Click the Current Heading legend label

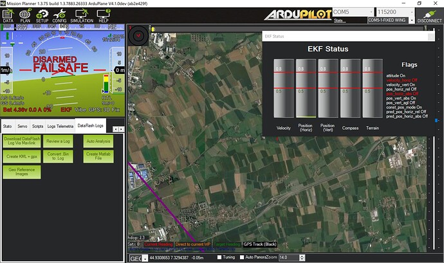coord(158,244)
